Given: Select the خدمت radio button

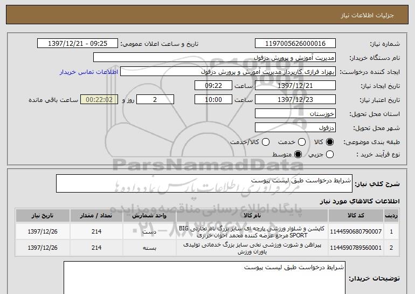Looking at the screenshot, I should 302,142.
